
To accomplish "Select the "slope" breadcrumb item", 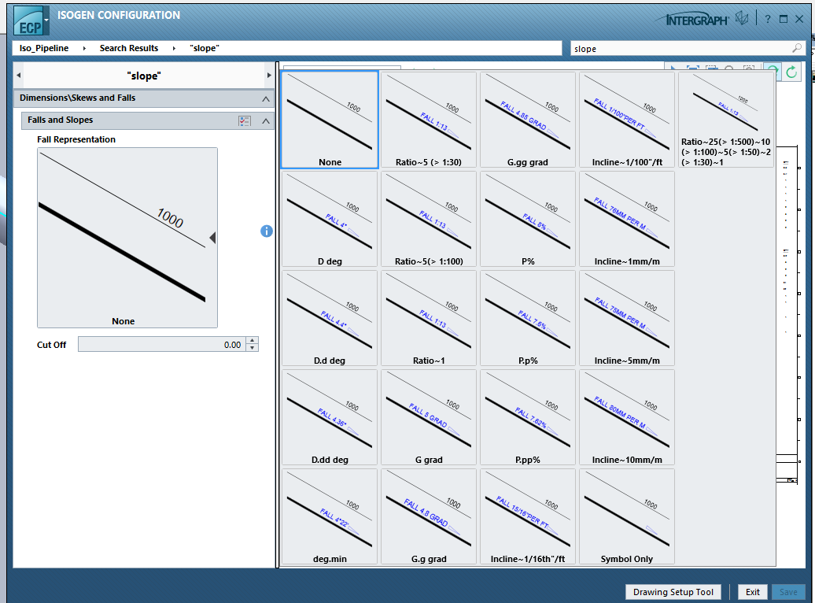I will [x=205, y=48].
